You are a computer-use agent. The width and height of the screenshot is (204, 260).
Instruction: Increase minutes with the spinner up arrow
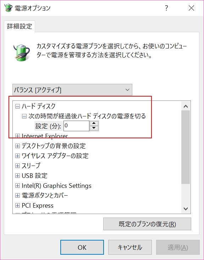click(94, 123)
